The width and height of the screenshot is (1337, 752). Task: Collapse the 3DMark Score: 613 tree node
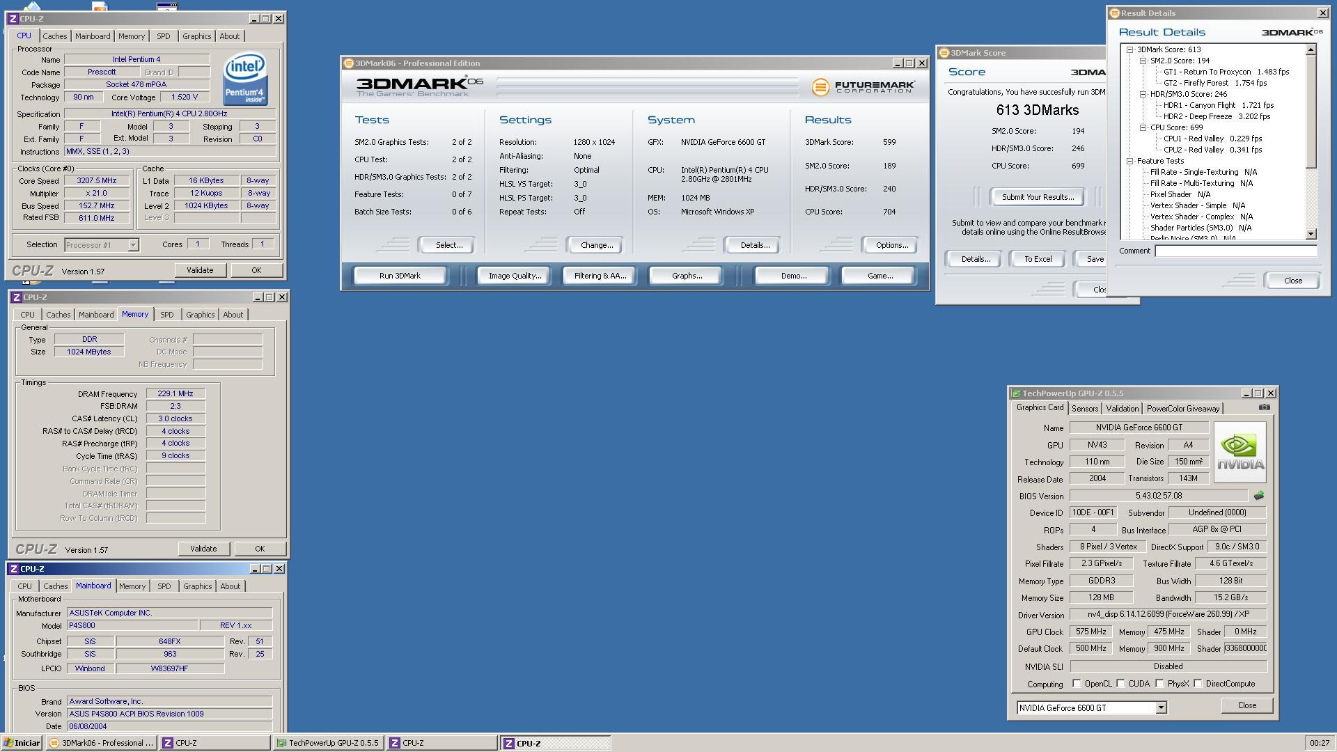[x=1130, y=49]
